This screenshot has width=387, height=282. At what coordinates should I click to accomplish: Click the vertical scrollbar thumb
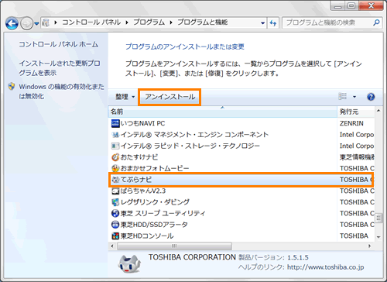point(378,218)
